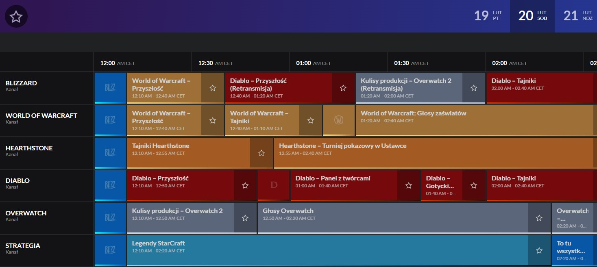The height and width of the screenshot is (267, 597).
Task: Toggle star for World of Warcraft – Tajniki
Action: coord(311,121)
